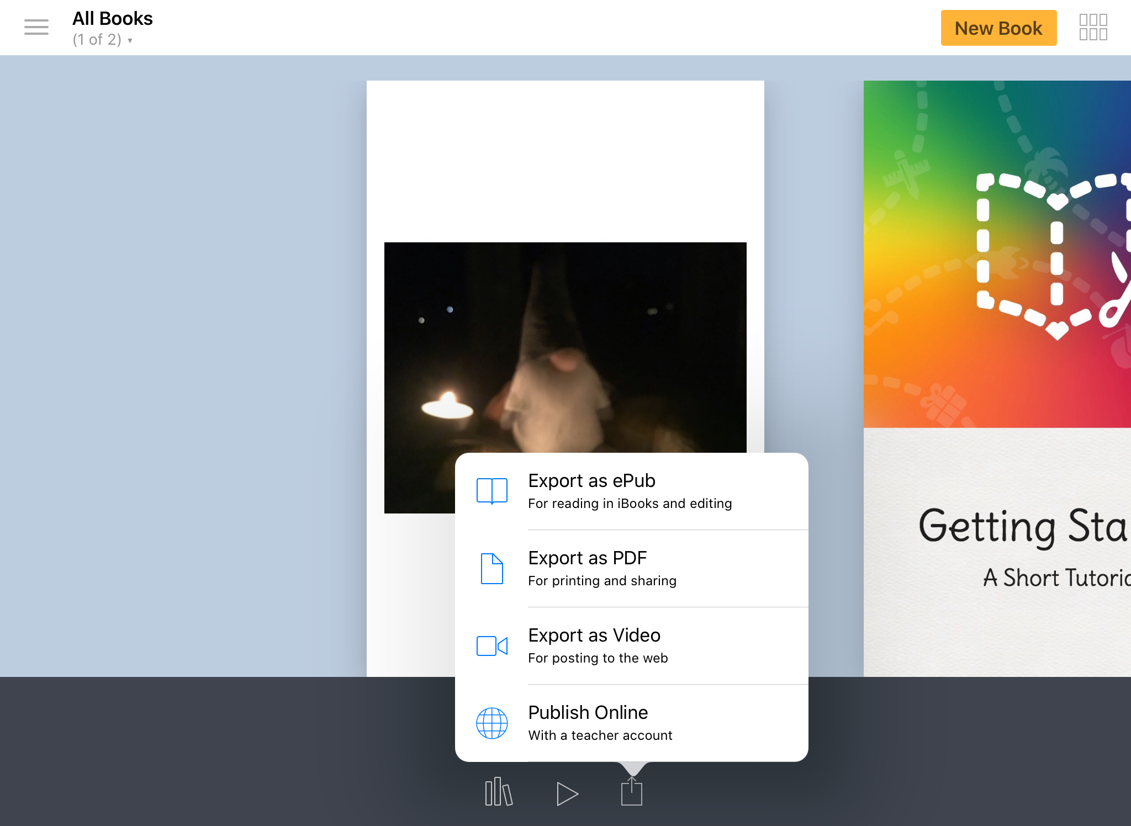Expand the All Books dropdown arrow
This screenshot has width=1131, height=826.
[130, 40]
